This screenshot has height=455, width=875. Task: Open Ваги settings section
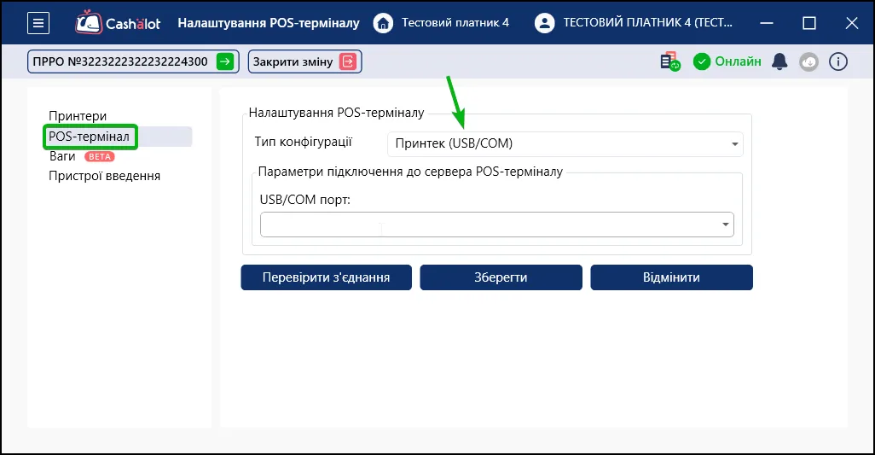(62, 156)
